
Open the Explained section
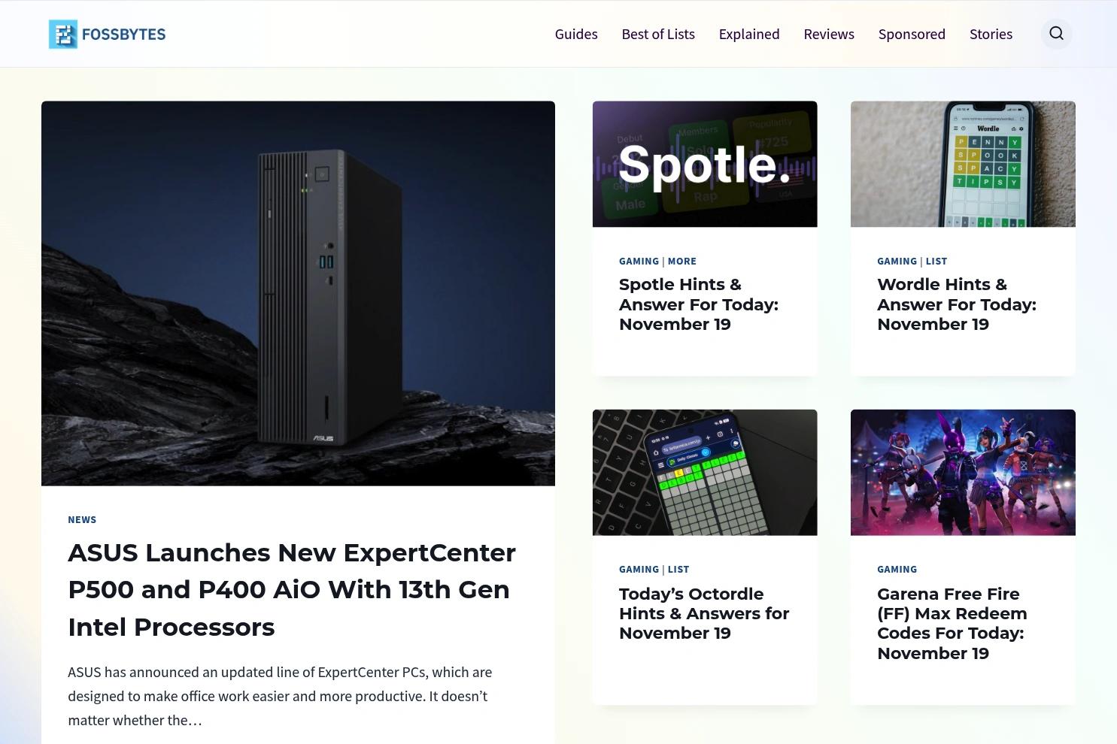(749, 34)
